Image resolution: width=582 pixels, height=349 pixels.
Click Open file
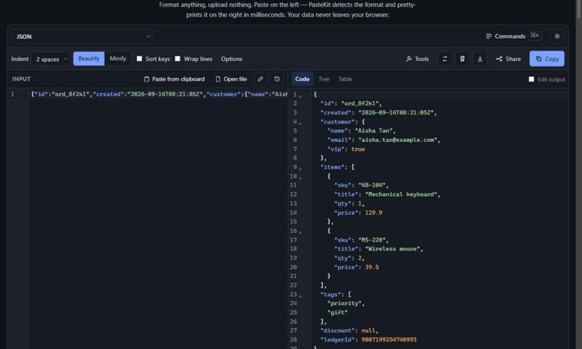coord(231,79)
